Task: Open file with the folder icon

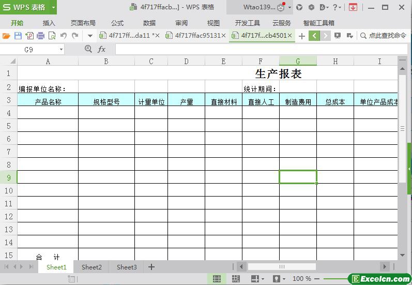Action: tap(6, 36)
